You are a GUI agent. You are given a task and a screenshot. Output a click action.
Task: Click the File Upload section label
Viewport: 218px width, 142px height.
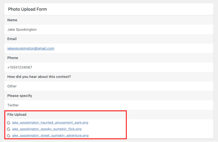pyautogui.click(x=17, y=114)
